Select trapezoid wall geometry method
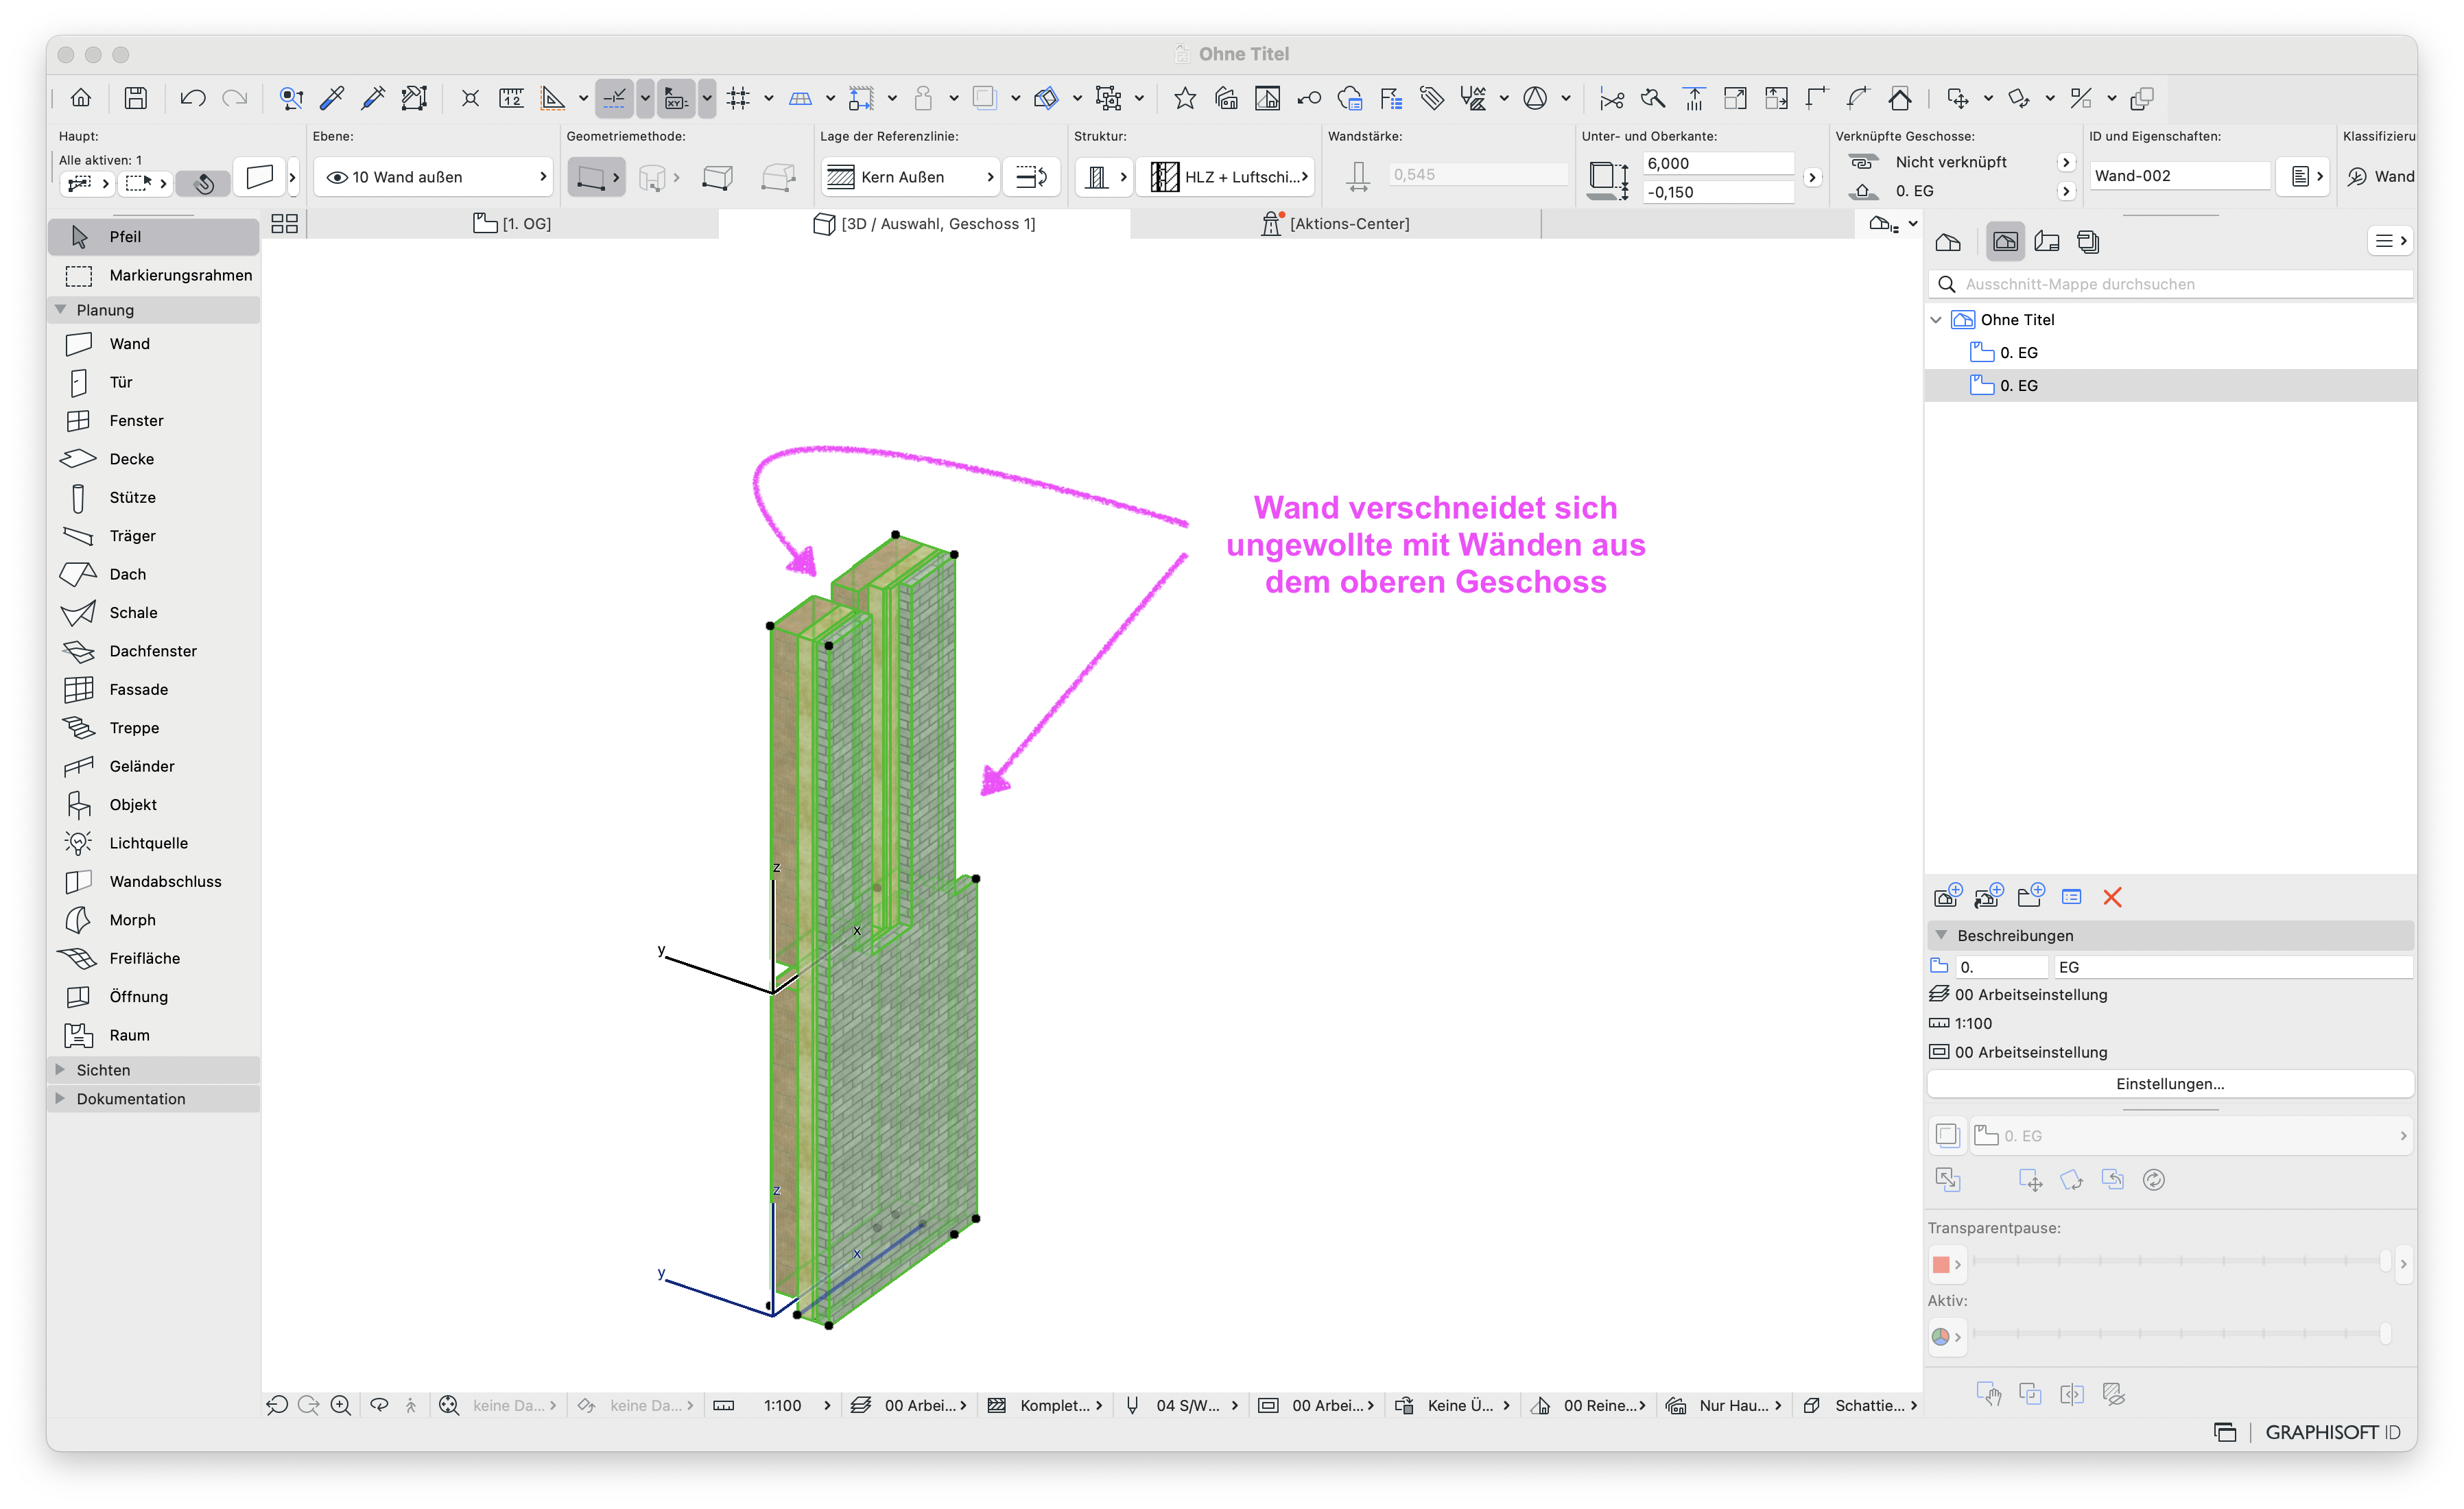The image size is (2464, 1509). coord(718,177)
